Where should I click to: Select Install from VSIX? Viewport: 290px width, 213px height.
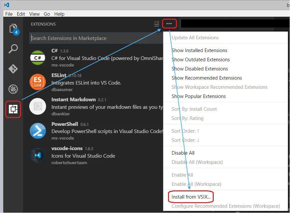tap(191, 197)
